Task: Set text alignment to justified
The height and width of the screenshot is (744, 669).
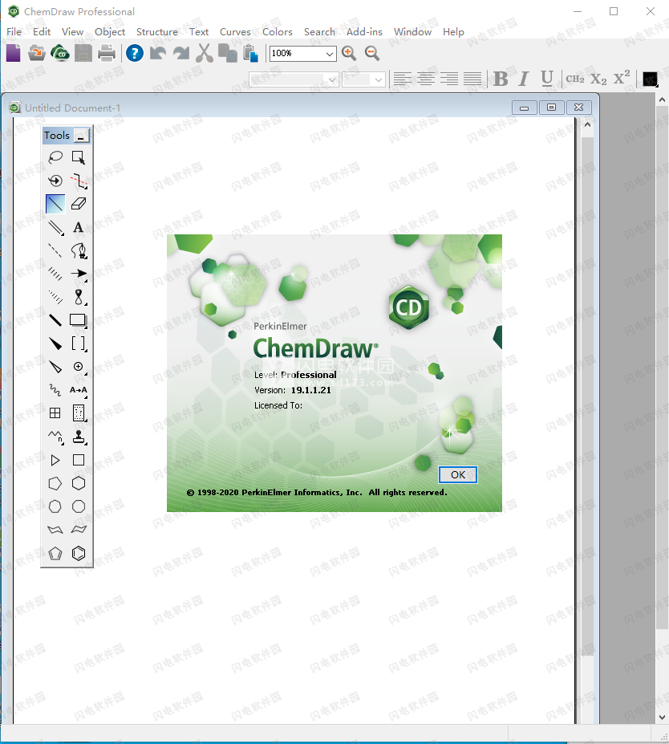Action: 472,79
